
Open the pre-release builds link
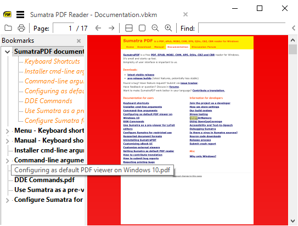(x=139, y=78)
